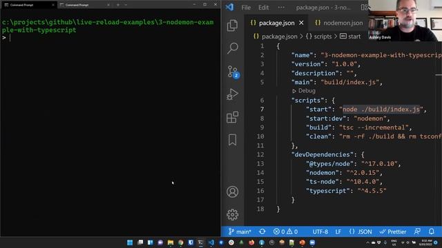Open Firefox from the taskbar
442x248 pixels.
[251, 242]
